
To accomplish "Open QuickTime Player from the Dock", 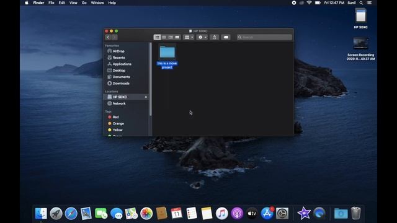I will (319, 214).
